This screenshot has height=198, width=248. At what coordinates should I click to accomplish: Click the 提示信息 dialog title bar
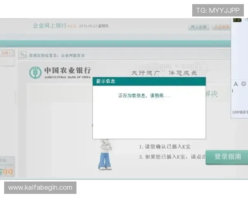(149, 82)
